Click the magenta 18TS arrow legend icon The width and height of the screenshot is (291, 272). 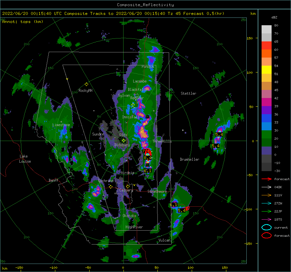point(266,220)
